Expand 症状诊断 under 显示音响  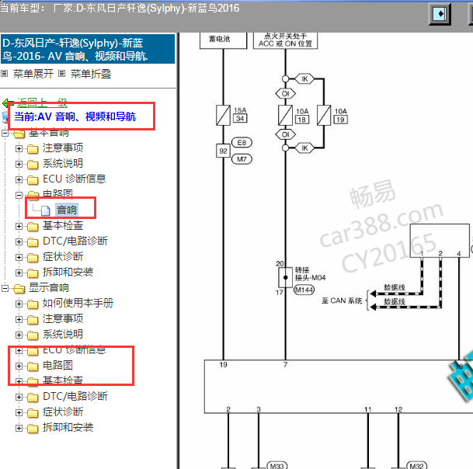pos(19,412)
